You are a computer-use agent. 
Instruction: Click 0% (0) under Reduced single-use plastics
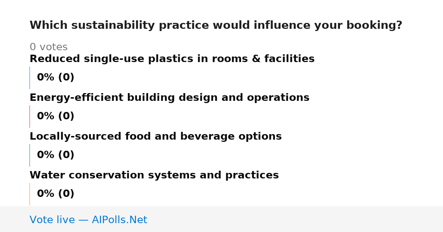coord(55,78)
